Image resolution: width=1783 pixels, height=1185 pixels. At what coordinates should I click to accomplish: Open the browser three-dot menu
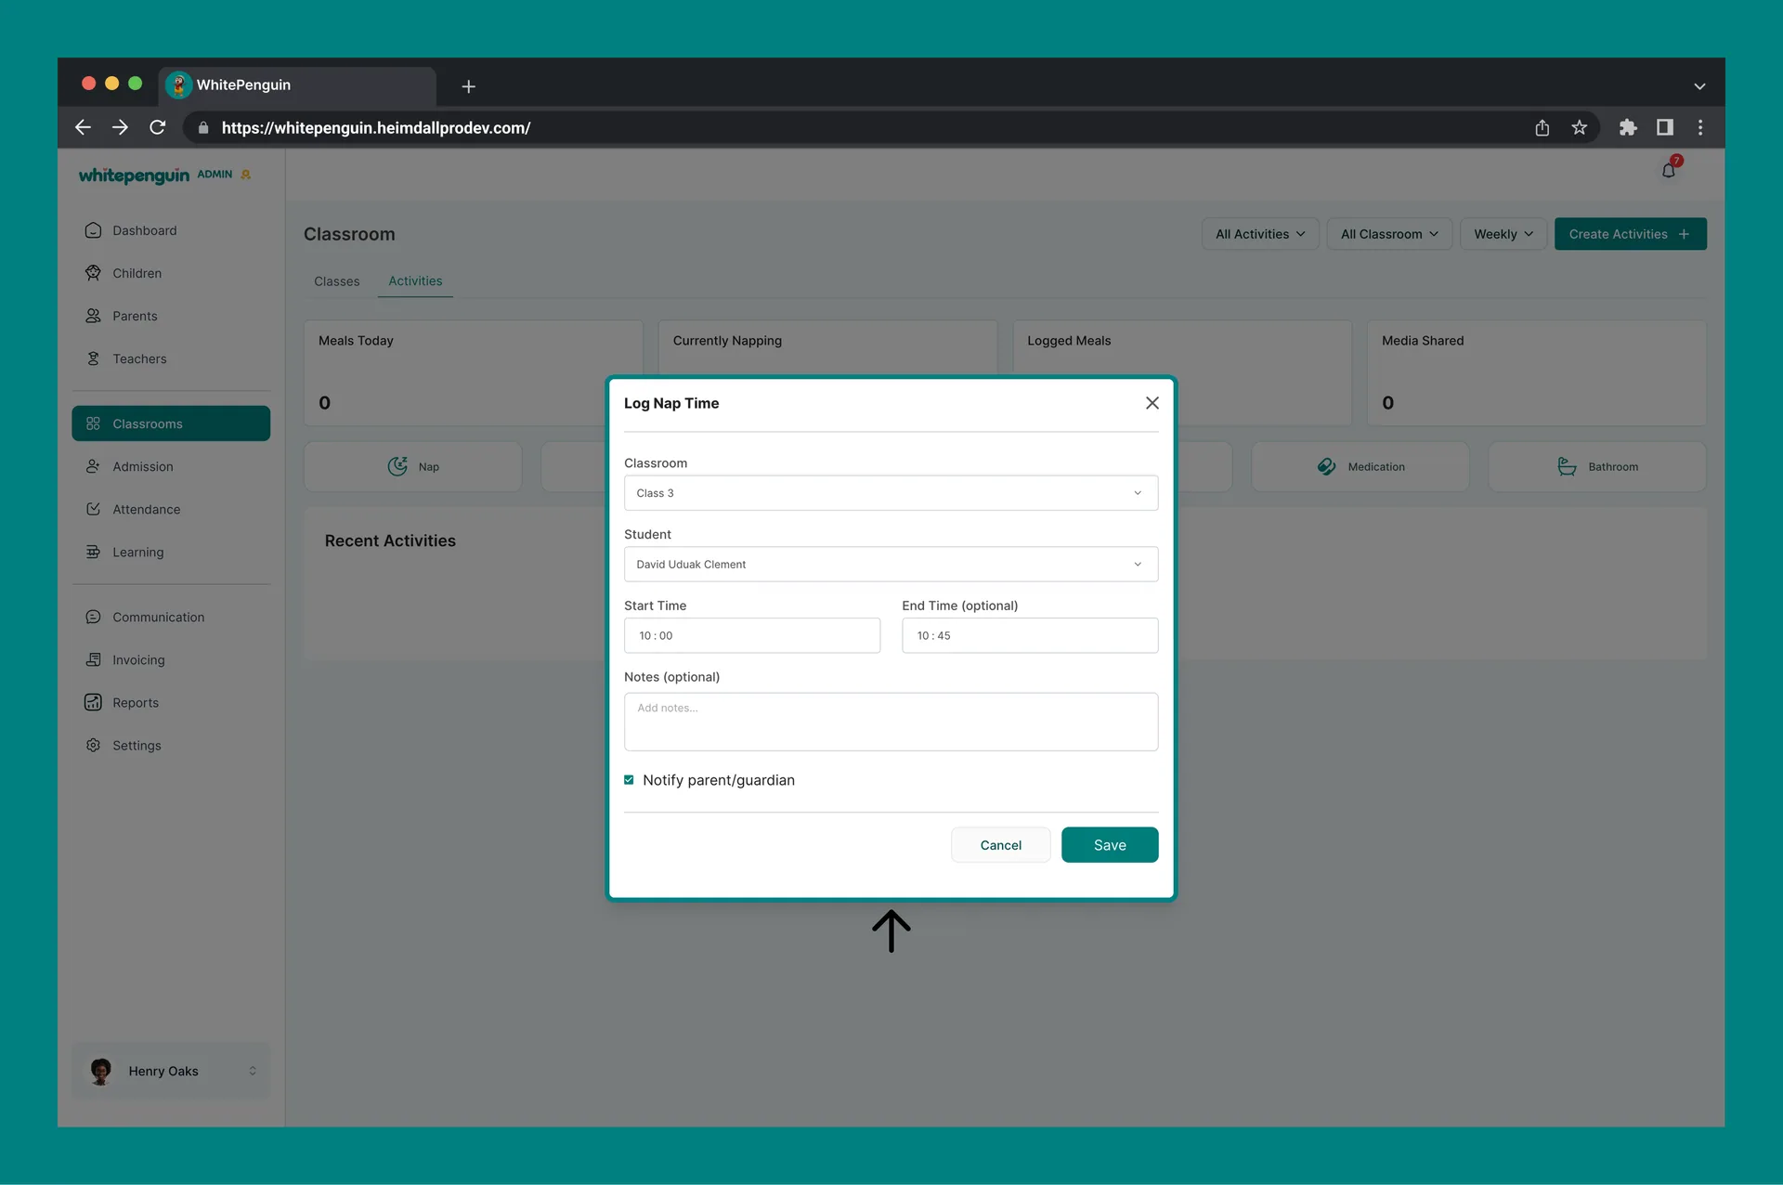pos(1700,127)
